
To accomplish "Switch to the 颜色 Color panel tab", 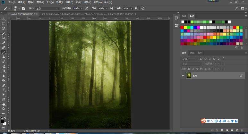I will coord(184,16).
